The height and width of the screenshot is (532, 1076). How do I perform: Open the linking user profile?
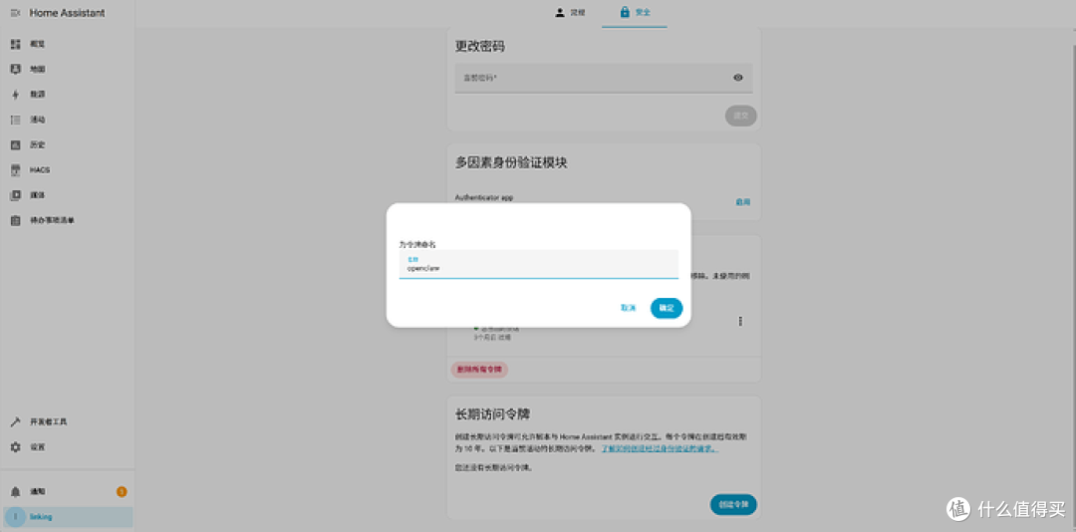[68, 516]
